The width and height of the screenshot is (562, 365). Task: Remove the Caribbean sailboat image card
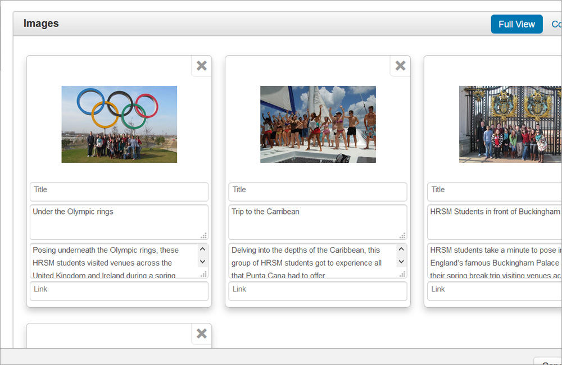click(400, 66)
